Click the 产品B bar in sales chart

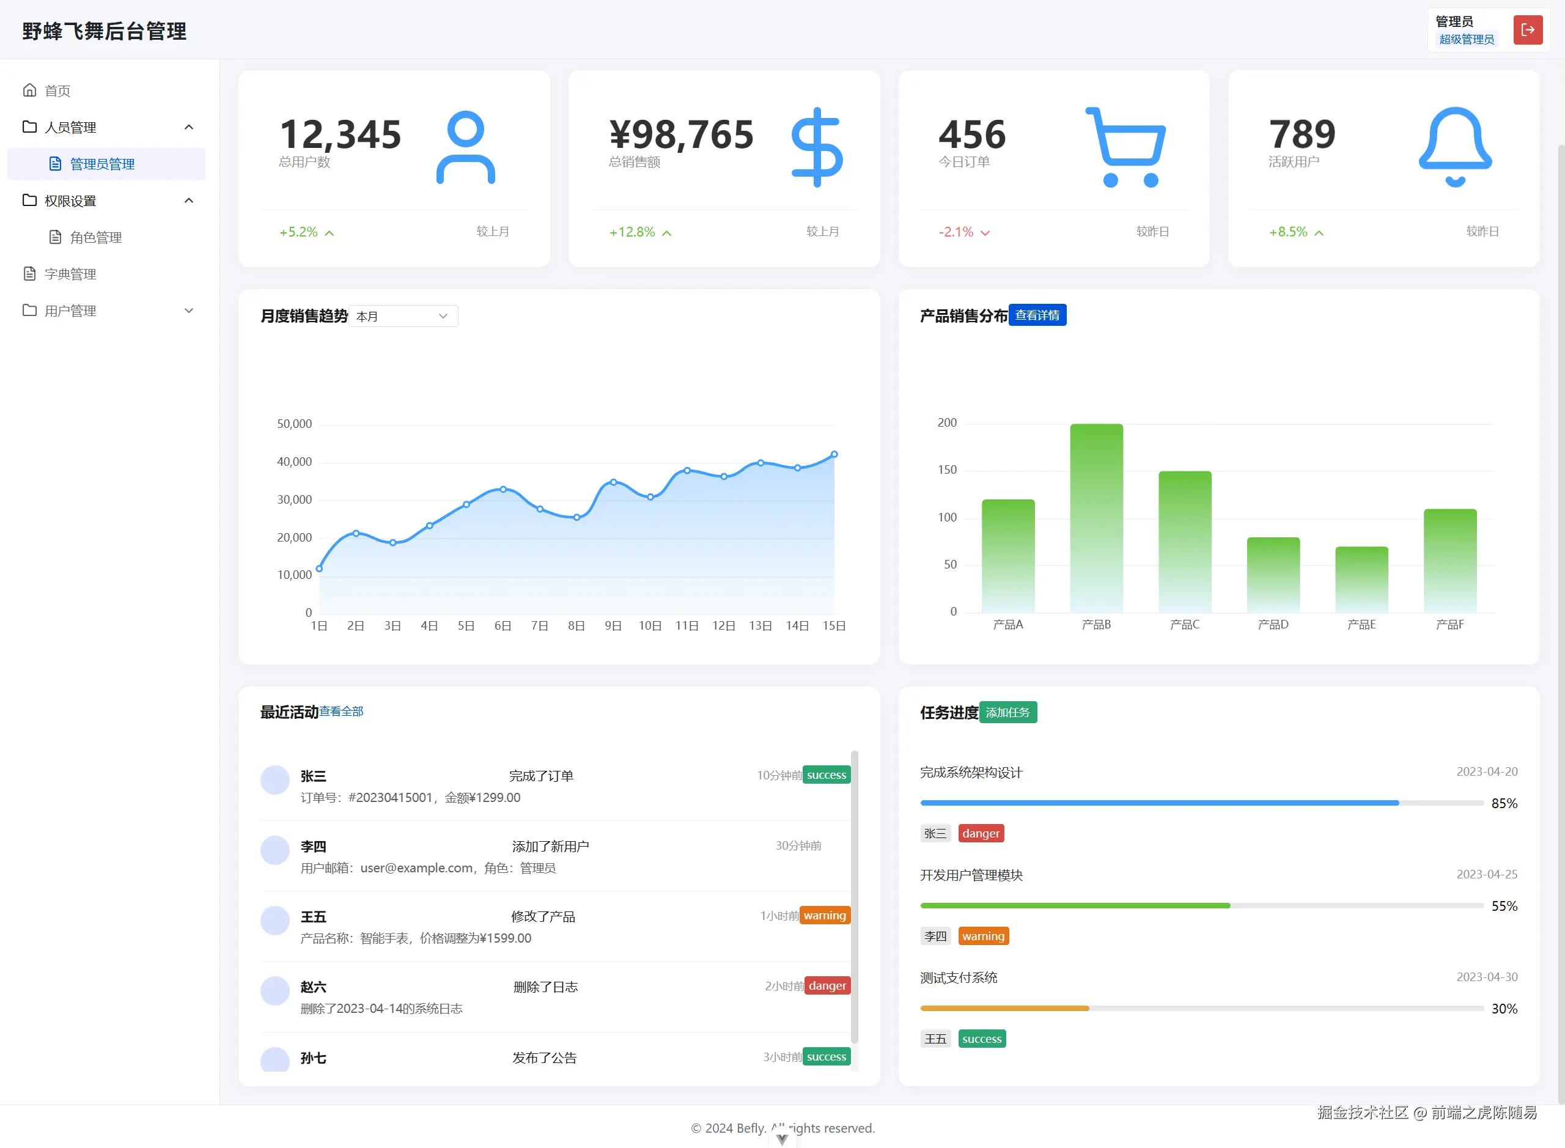click(x=1096, y=518)
